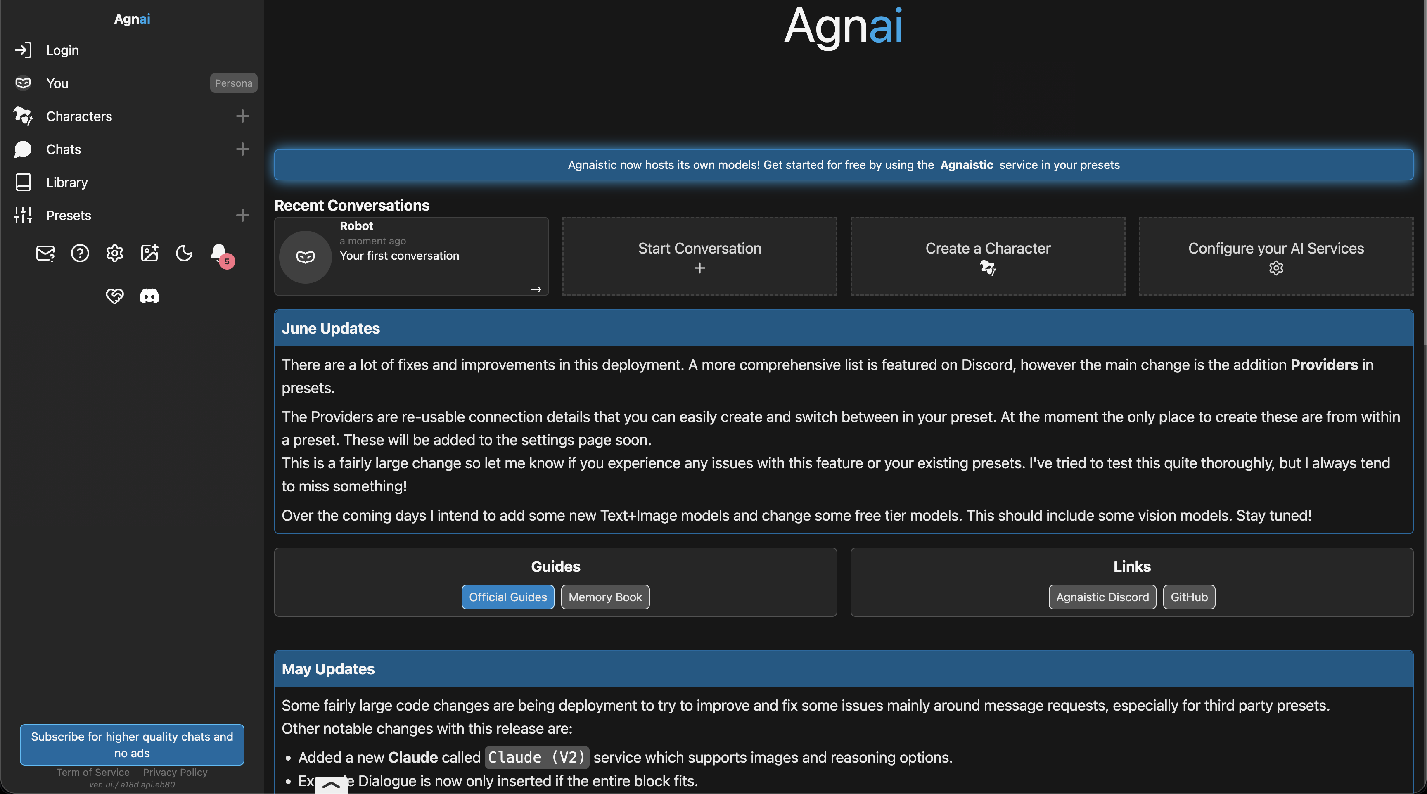This screenshot has height=794, width=1427.
Task: Click the mask icon beside You
Action: (23, 83)
